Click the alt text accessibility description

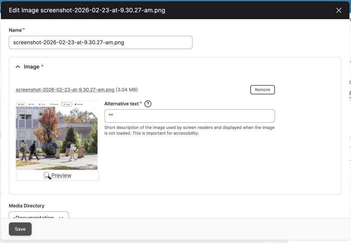[189, 130]
